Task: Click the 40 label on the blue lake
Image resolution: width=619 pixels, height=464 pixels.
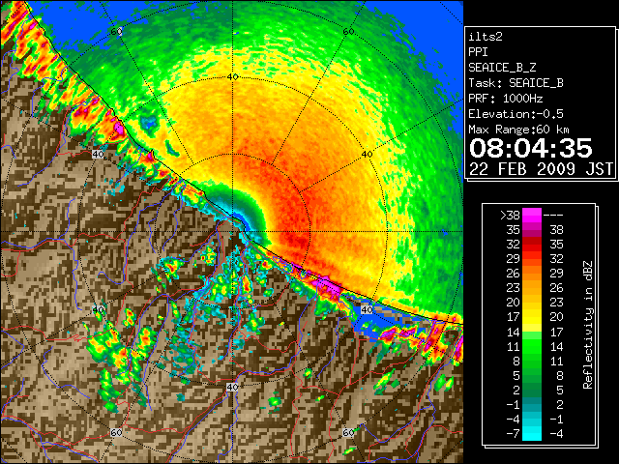Action: point(368,309)
